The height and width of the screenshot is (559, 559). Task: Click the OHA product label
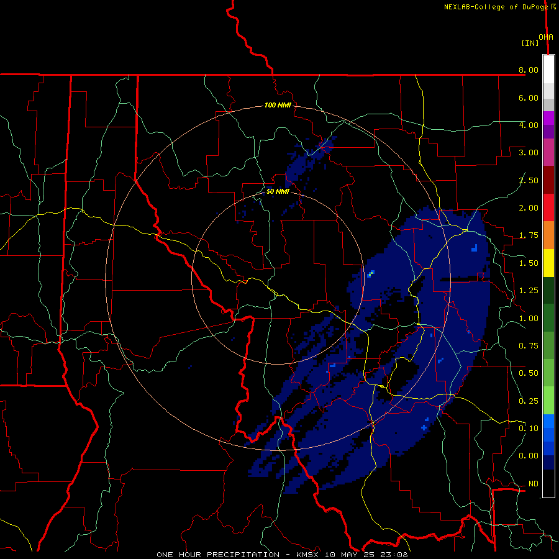[x=546, y=37]
